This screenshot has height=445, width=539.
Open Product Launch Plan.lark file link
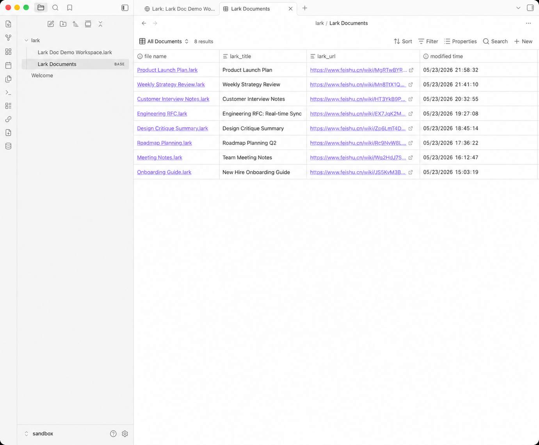click(167, 70)
